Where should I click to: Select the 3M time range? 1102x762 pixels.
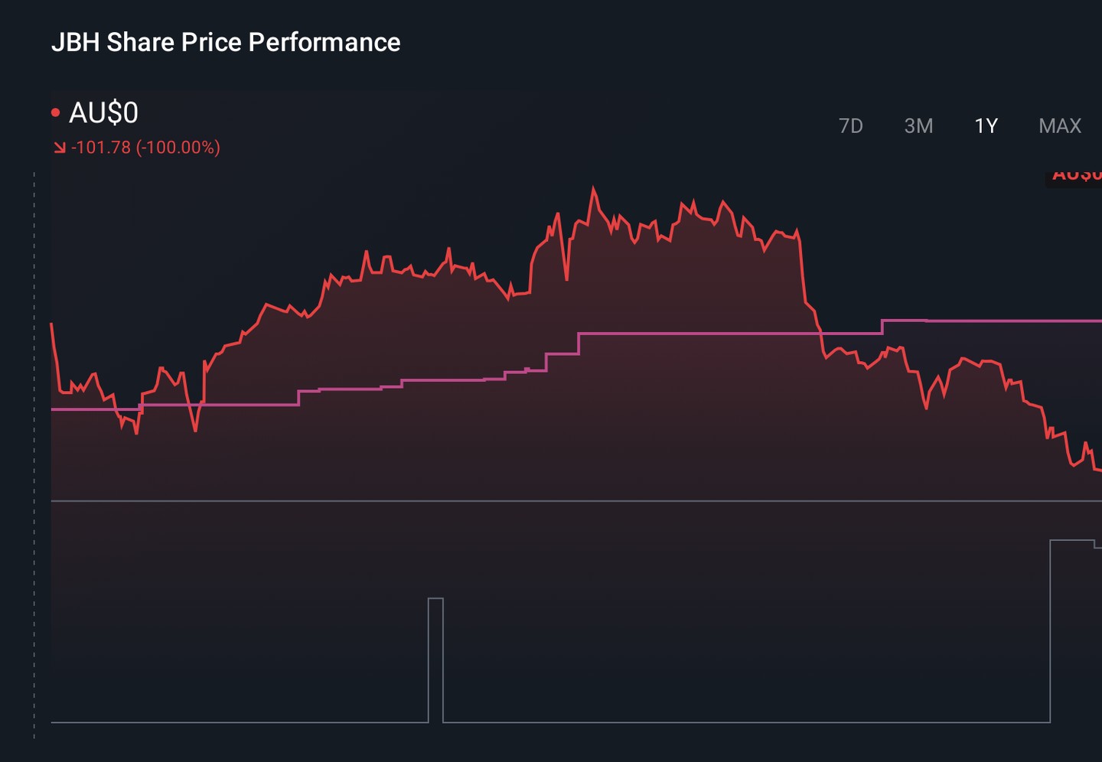(x=918, y=125)
